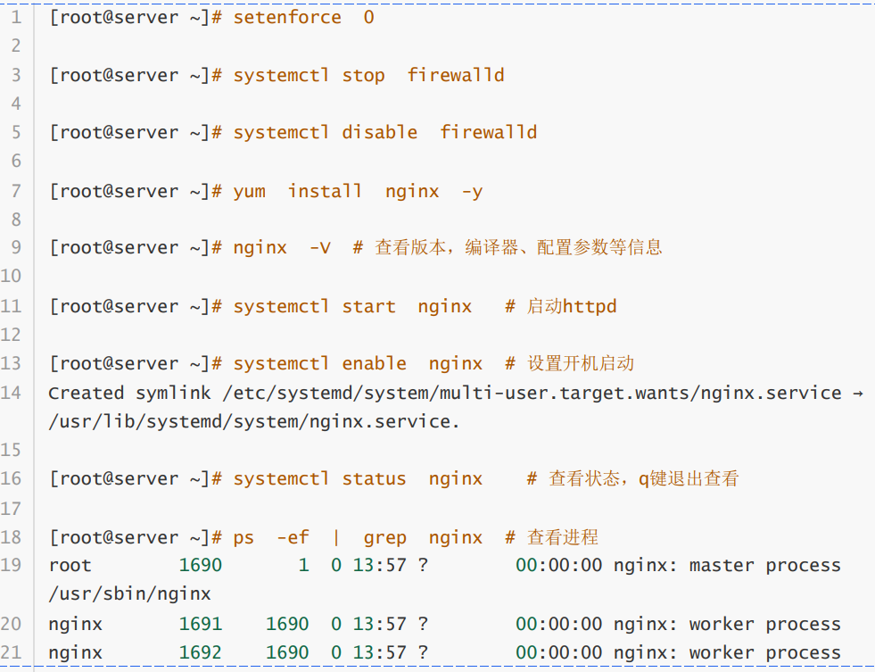The image size is (875, 672).
Task: Click the '/usr/sbin/nginx' path
Action: 130,594
